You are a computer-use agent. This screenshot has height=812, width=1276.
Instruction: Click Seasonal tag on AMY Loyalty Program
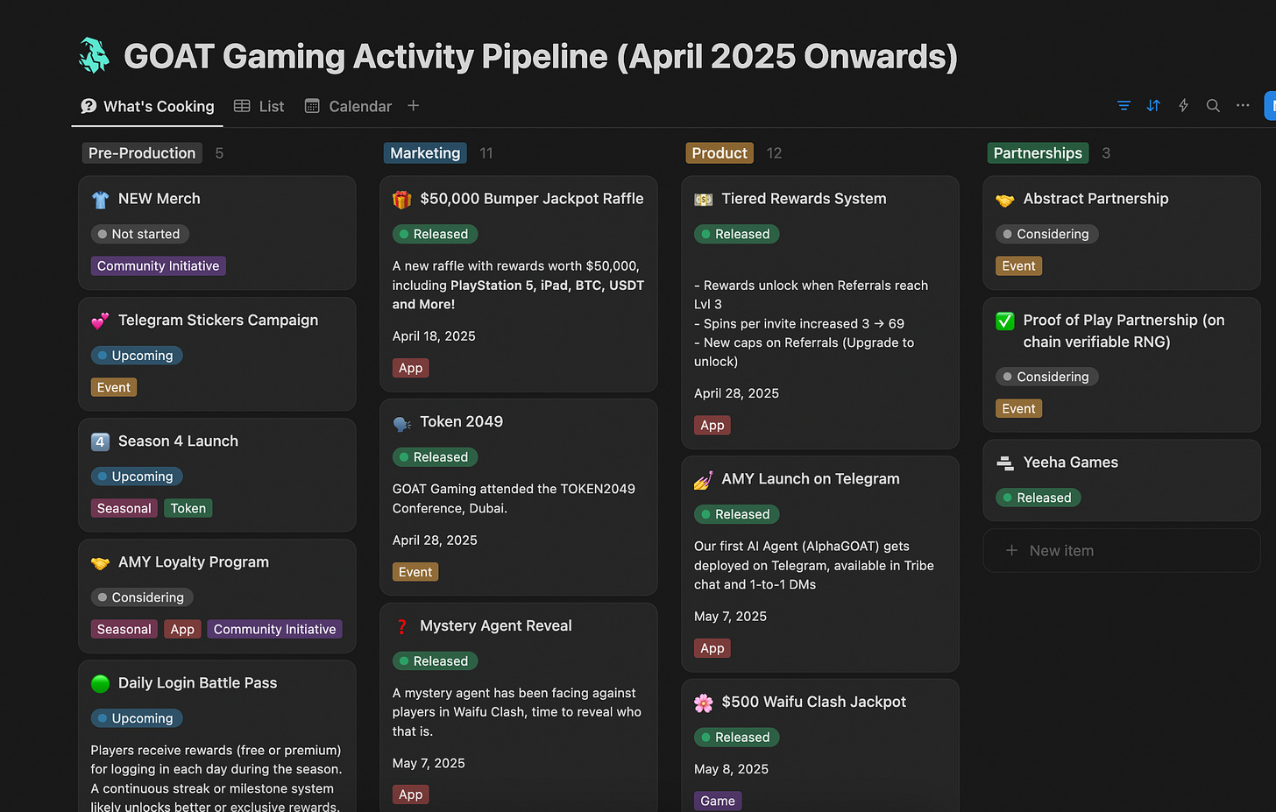click(124, 629)
